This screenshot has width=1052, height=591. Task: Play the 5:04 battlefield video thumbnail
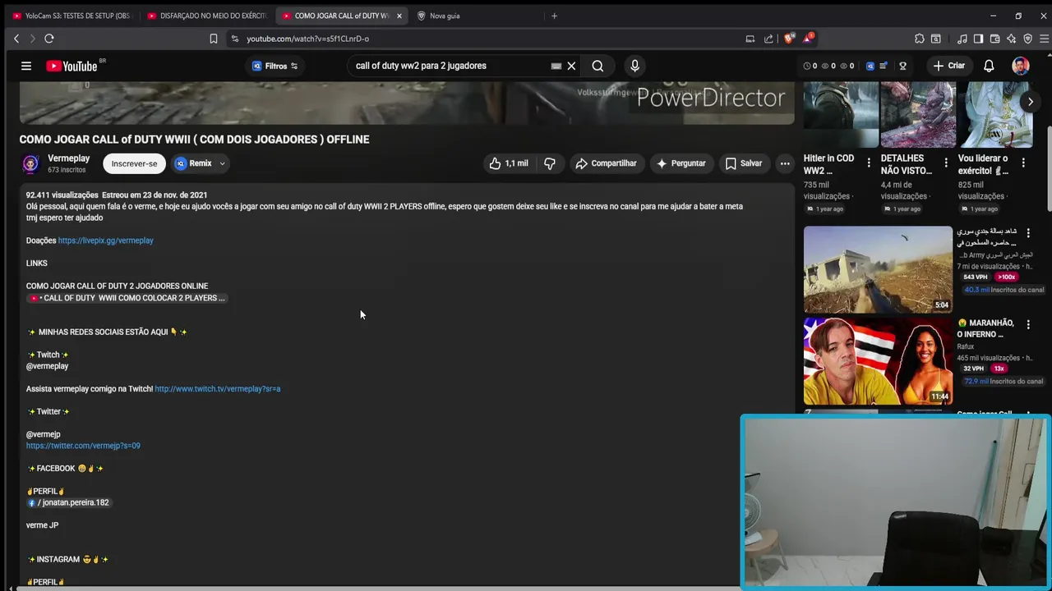pos(878,269)
